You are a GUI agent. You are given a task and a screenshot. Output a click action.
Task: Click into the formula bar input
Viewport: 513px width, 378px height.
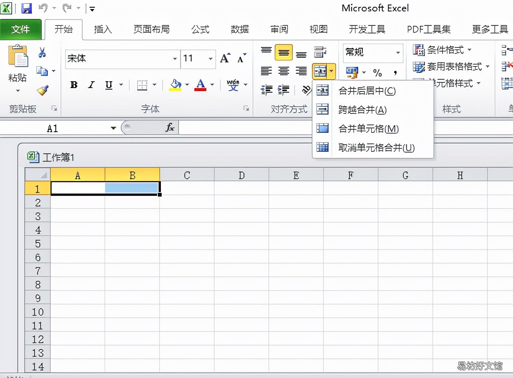point(345,128)
